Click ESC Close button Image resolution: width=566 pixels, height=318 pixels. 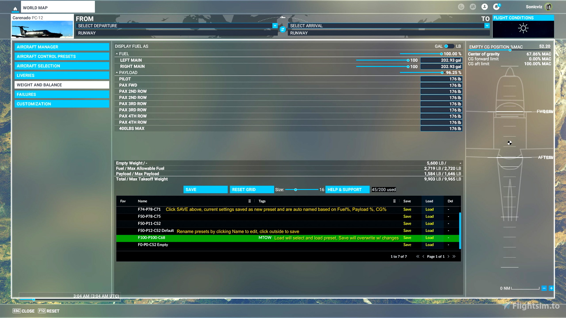[24, 311]
